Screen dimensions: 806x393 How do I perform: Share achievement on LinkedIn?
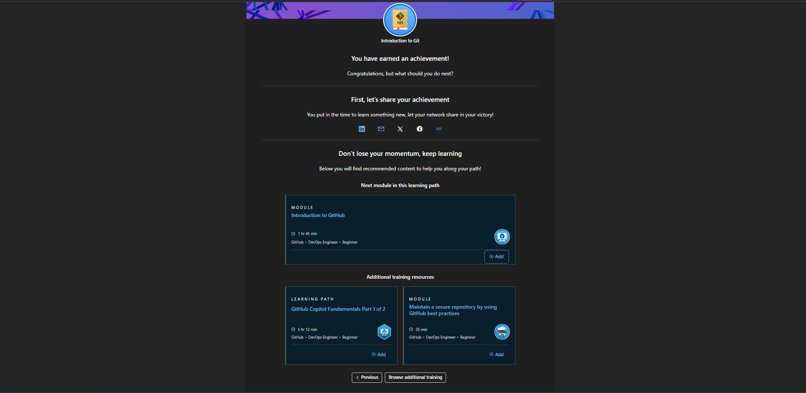[x=362, y=129]
